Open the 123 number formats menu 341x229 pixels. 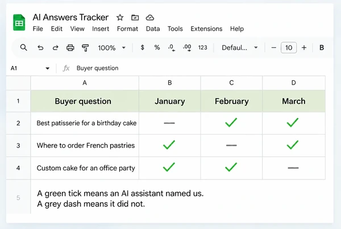click(x=203, y=48)
